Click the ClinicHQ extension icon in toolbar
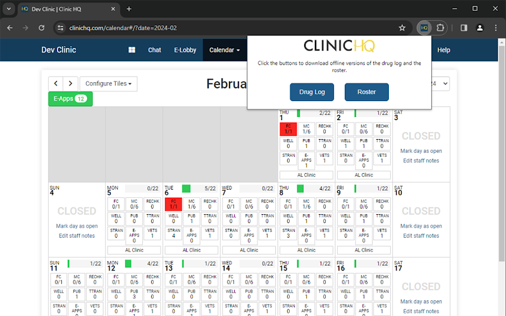The height and width of the screenshot is (316, 506). tap(424, 28)
